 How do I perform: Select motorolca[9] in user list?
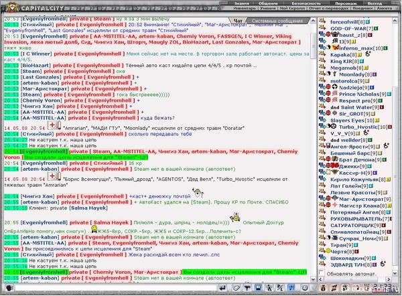pos(346,81)
